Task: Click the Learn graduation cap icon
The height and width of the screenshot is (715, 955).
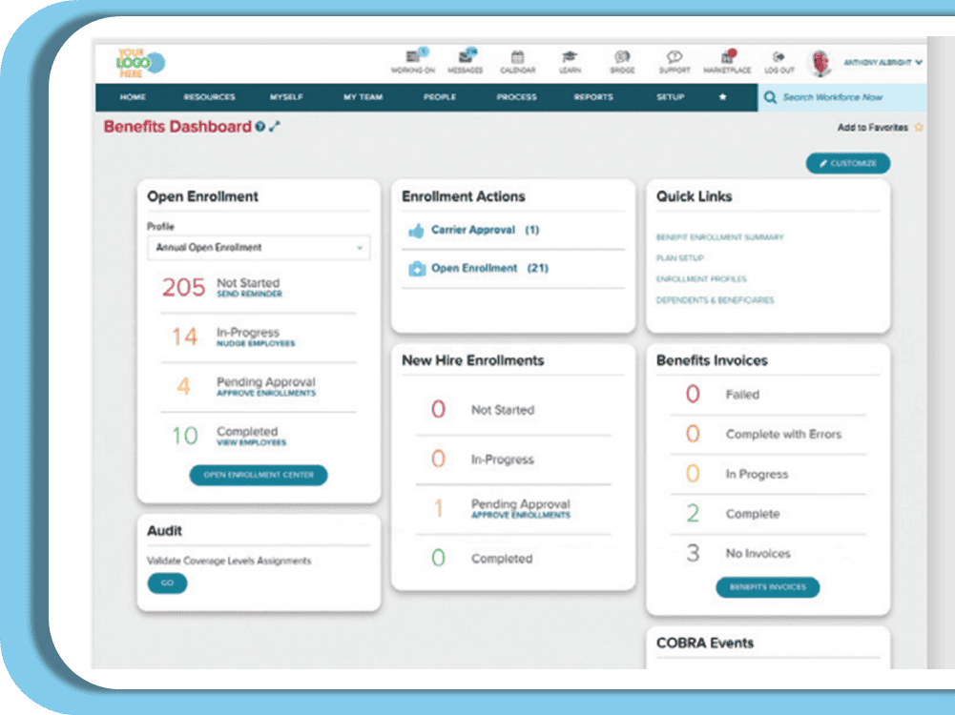Action: pyautogui.click(x=570, y=57)
